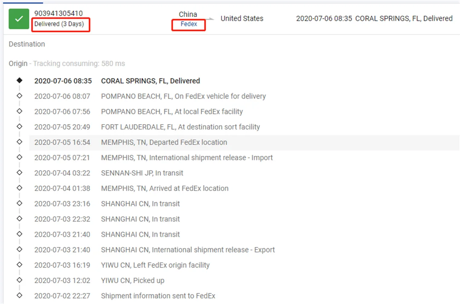Screen dimensions: 460x304
Task: Select event YIWU CN, Left FedEx origin facility
Action: [x=155, y=265]
